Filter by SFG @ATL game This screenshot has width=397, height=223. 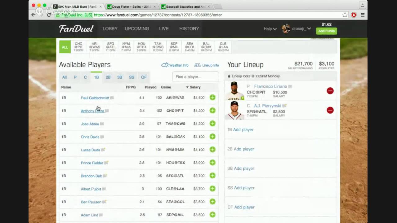[x=110, y=47]
